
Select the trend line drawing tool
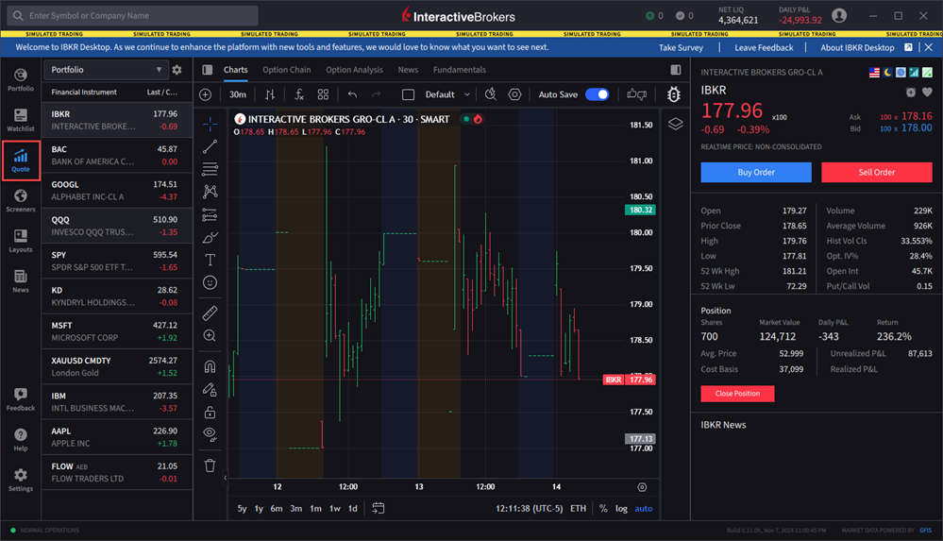pos(210,147)
